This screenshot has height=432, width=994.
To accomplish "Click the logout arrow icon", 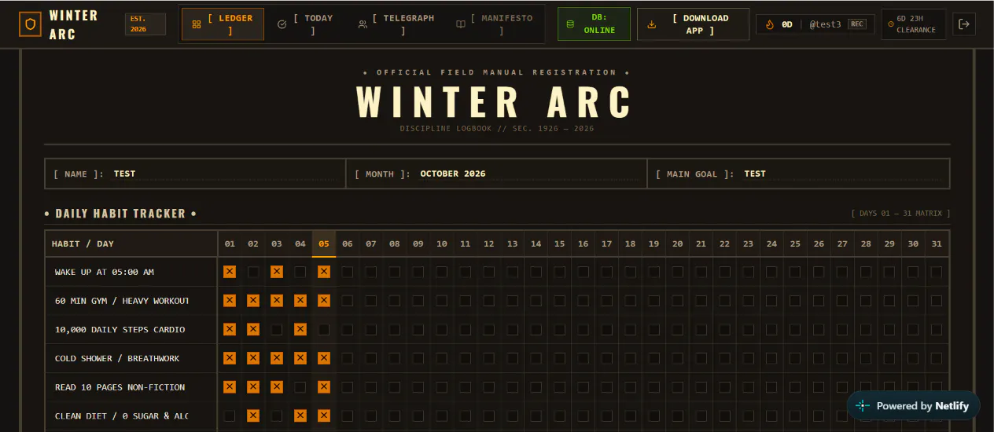I will click(964, 24).
